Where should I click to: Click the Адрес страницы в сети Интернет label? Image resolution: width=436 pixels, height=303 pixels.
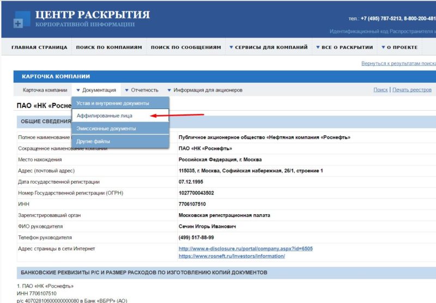(57, 249)
